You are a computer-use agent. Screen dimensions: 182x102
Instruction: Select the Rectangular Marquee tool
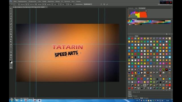point(11,11)
